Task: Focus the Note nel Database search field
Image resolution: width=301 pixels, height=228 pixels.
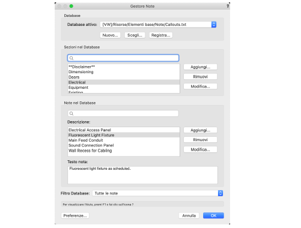Action: (123, 113)
